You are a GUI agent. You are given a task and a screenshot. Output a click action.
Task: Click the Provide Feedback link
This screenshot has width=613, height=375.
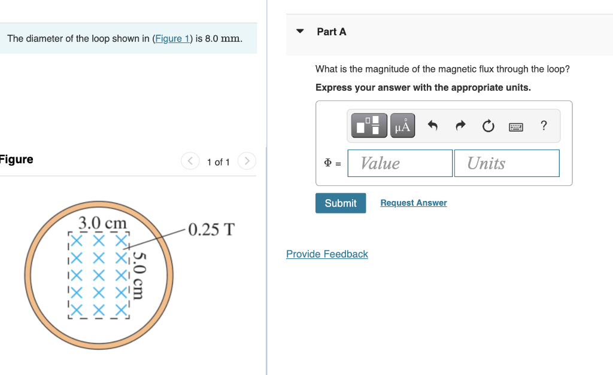coord(327,254)
